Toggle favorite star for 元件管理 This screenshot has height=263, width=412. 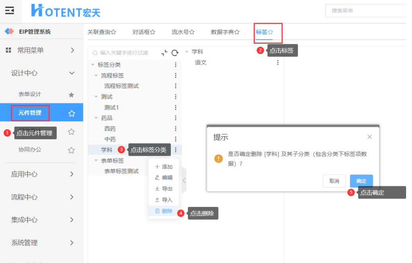(72, 113)
